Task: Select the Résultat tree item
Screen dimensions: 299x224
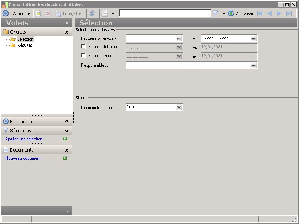Action: pos(25,45)
